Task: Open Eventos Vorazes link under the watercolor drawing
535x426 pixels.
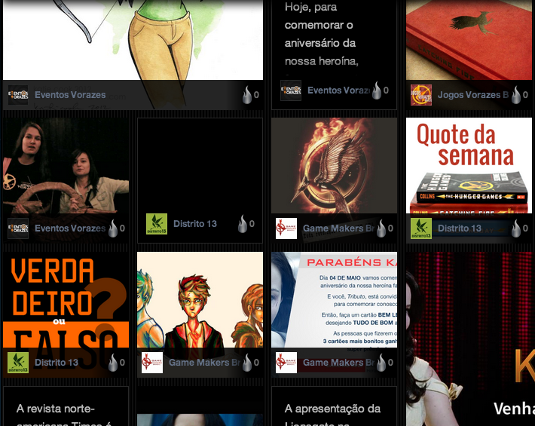Action: click(x=70, y=95)
